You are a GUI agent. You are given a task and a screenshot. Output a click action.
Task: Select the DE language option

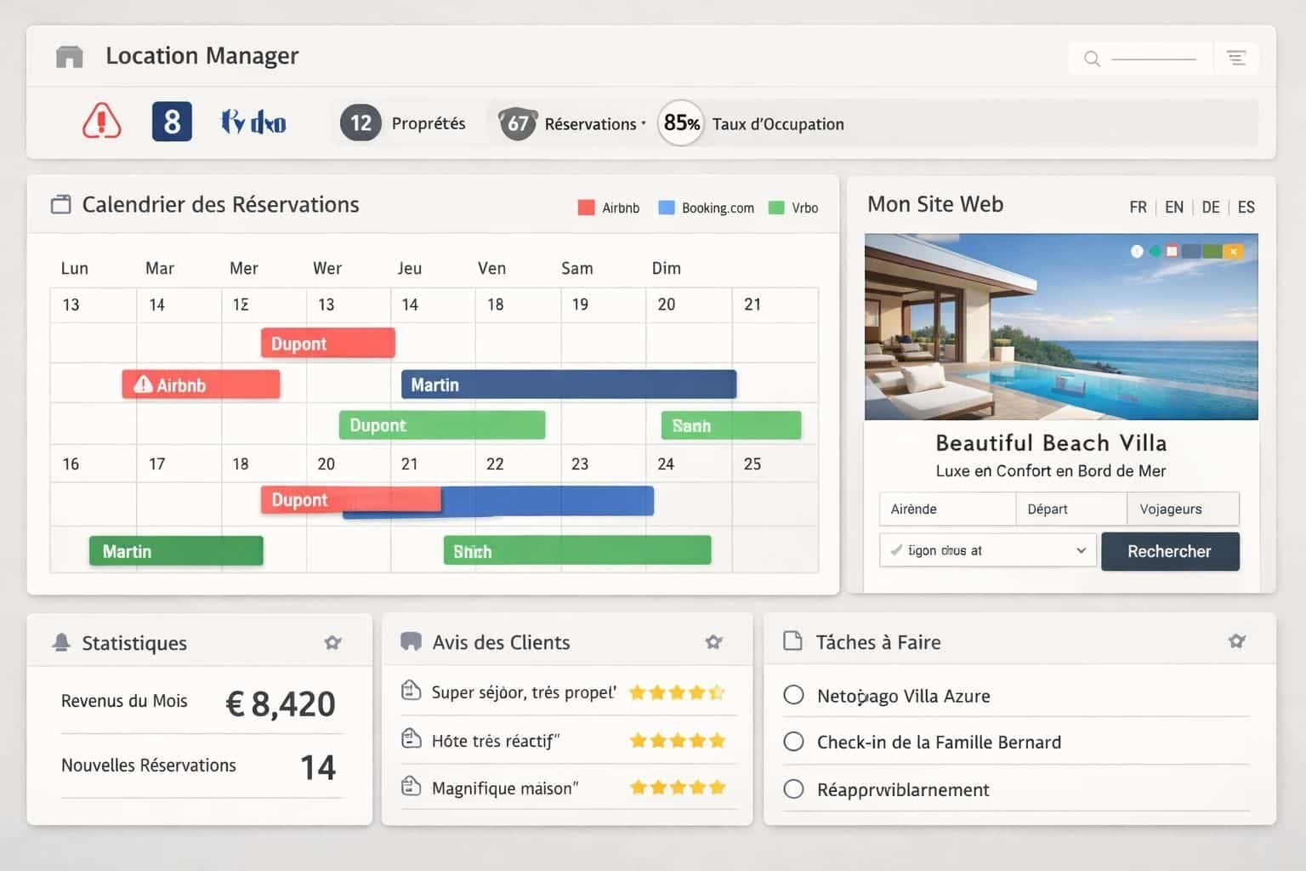coord(1210,207)
